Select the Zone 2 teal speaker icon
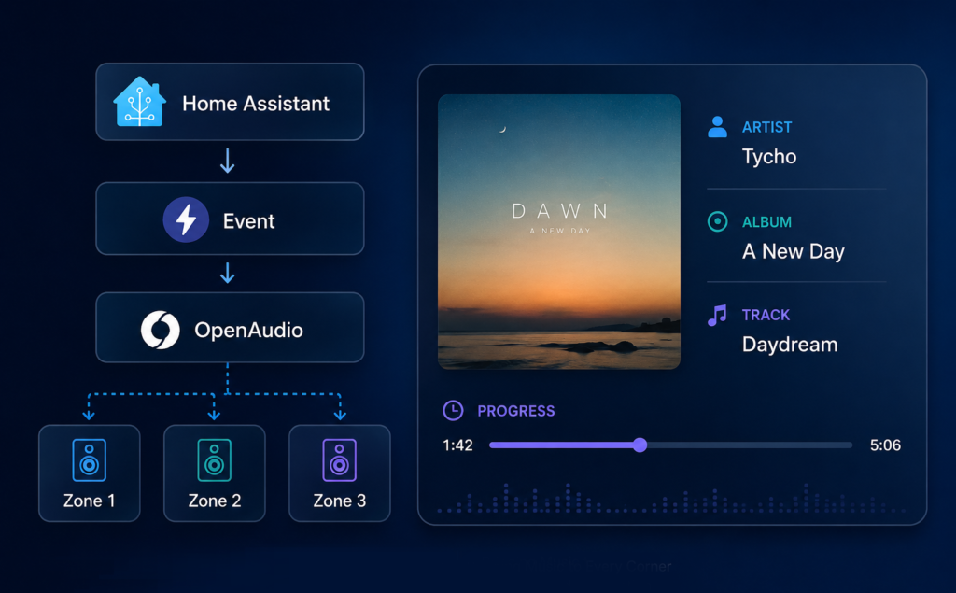956x593 pixels. (x=214, y=460)
